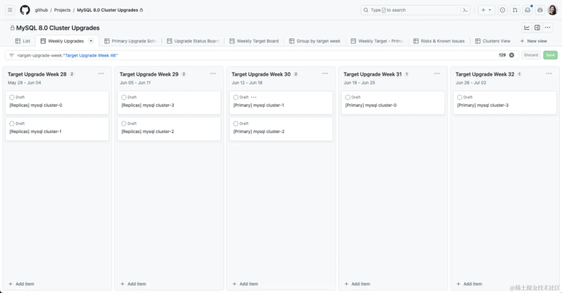Focus the Type / to search field
Viewport: 562px width, 293px height.
click(416, 10)
